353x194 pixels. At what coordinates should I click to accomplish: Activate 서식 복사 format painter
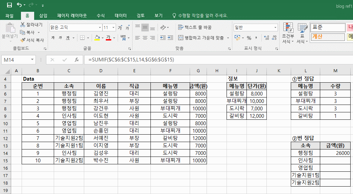click(32, 40)
